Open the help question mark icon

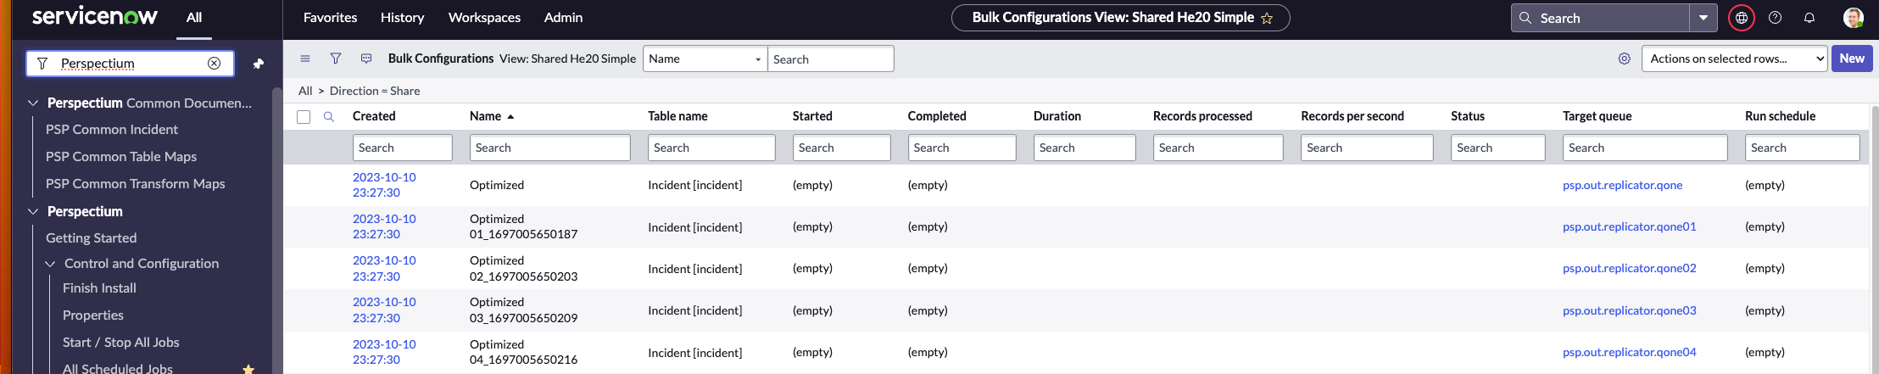tap(1775, 18)
